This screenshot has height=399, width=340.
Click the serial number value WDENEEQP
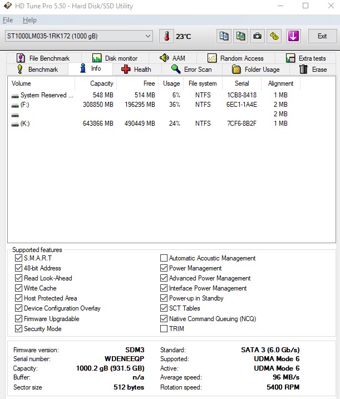coord(124,359)
